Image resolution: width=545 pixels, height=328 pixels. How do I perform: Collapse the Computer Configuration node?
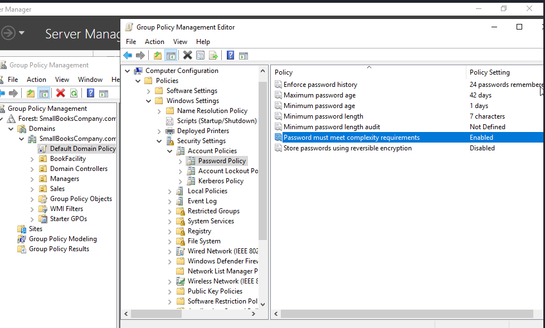(128, 71)
